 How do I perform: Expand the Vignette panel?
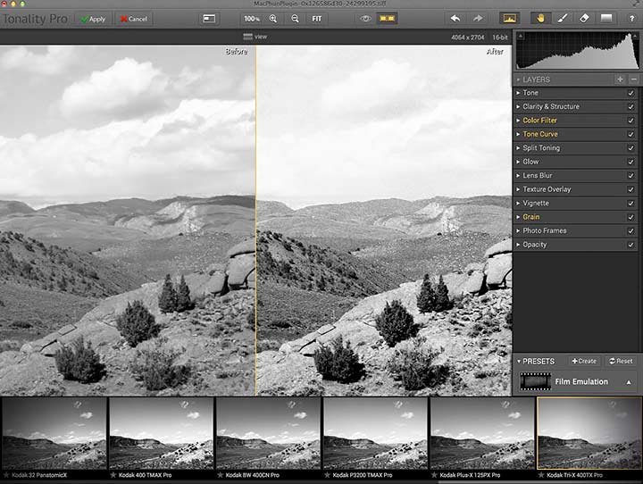pos(518,204)
